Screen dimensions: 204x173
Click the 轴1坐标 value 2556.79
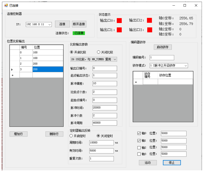tap(186, 24)
